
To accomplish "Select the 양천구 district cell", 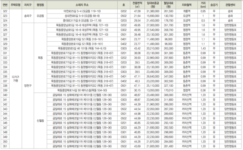I will tap(28, 86).
